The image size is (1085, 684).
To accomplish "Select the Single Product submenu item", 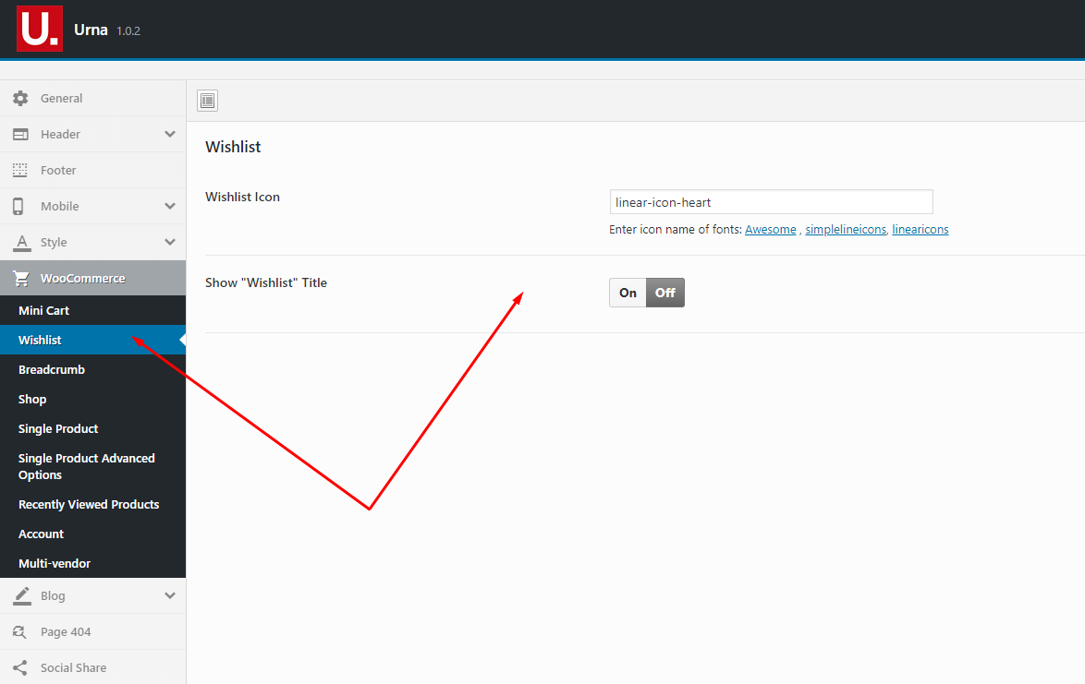I will click(92, 428).
